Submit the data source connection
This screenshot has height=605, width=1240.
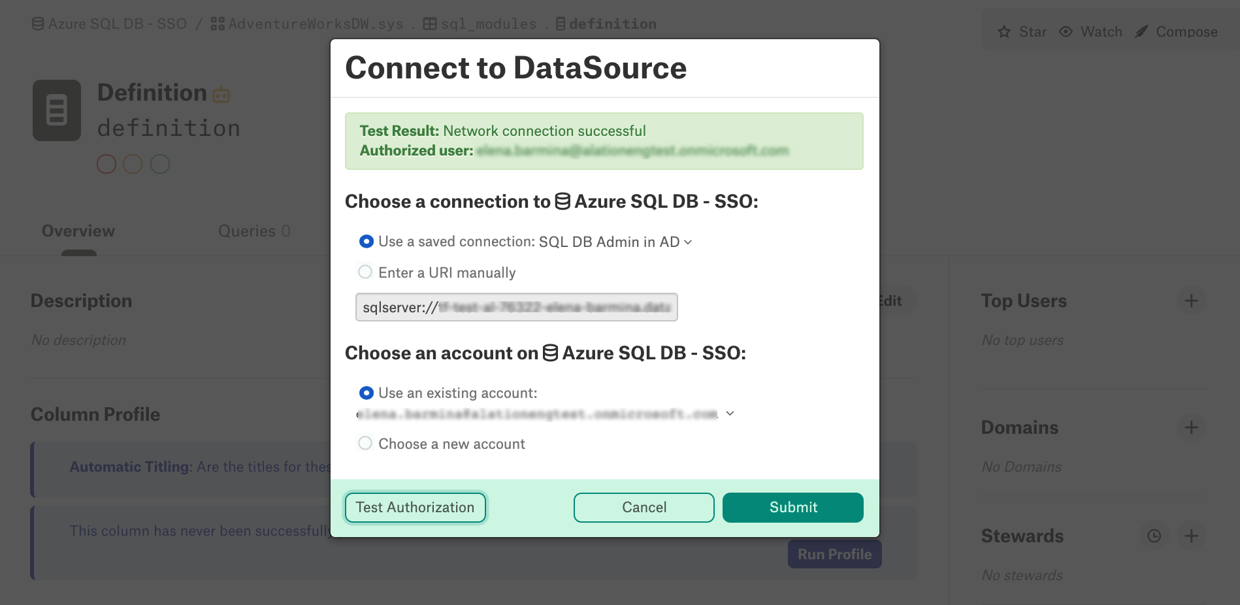[792, 508]
